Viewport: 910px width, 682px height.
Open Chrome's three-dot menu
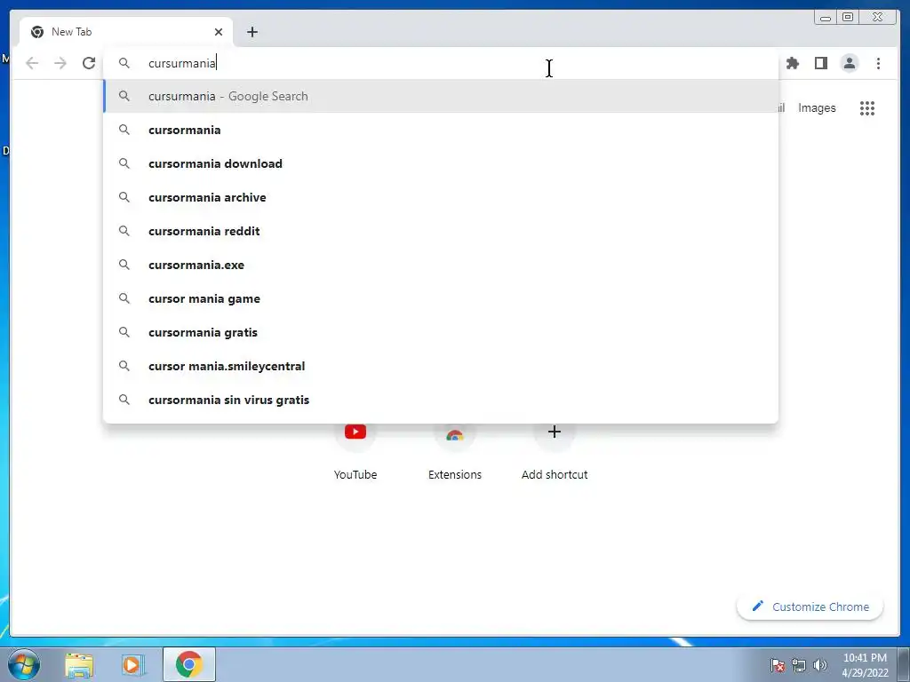tap(878, 63)
